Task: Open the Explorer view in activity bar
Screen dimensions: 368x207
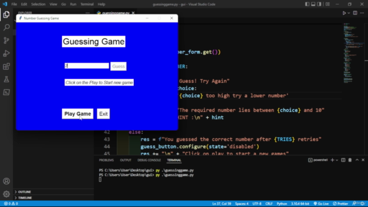Action: point(6,14)
